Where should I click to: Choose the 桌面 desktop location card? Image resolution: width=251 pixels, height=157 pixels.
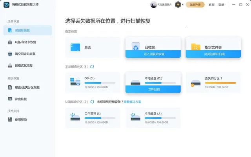click(x=93, y=47)
